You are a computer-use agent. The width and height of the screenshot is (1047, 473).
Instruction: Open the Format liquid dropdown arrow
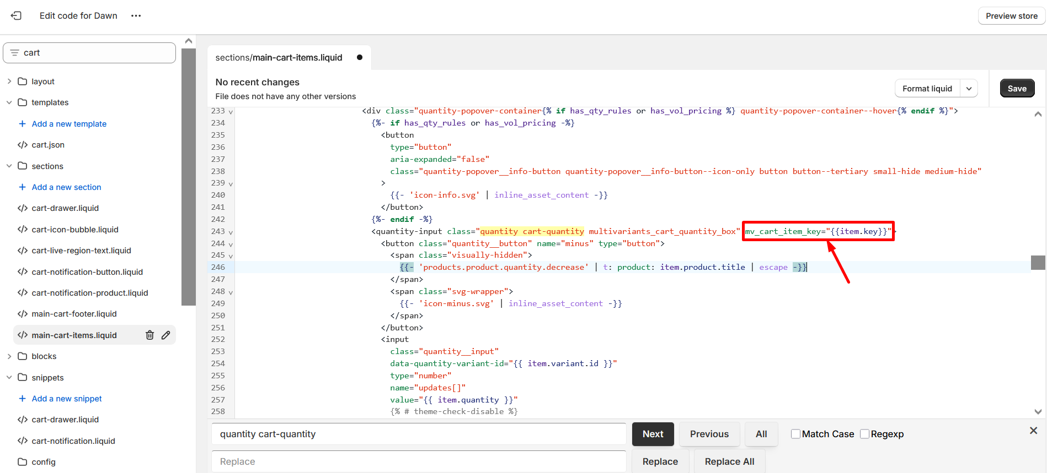[x=969, y=89]
